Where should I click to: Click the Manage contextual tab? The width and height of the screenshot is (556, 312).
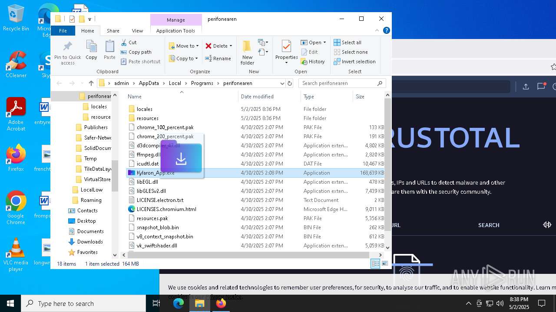coord(176,20)
